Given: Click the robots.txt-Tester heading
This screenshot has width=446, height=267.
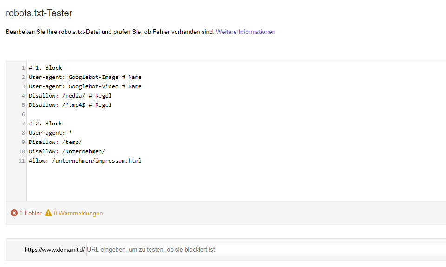Looking at the screenshot, I should click(x=39, y=13).
